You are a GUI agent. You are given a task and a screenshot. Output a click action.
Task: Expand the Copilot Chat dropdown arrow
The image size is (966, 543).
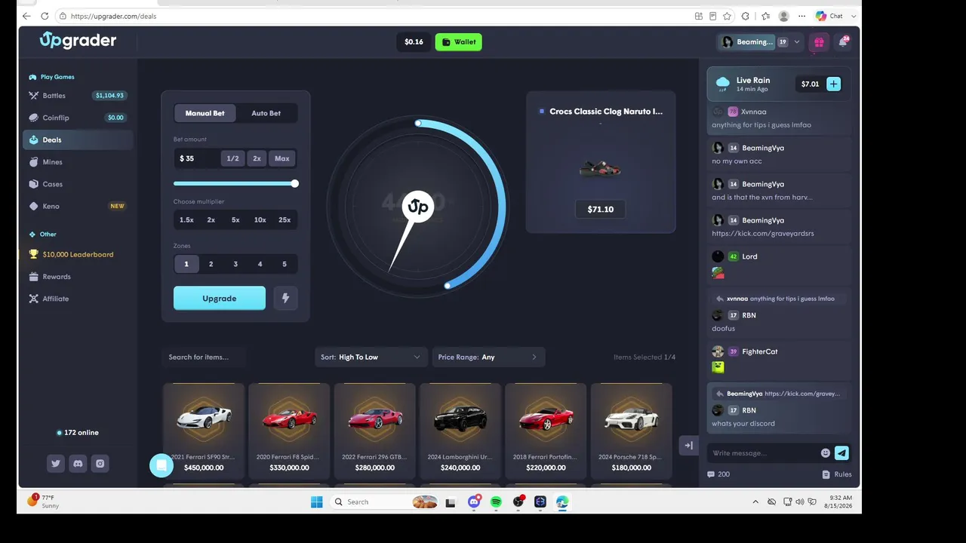click(x=854, y=16)
